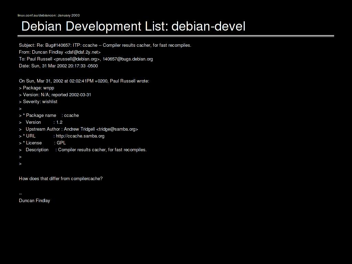Click the Date line 'Sun, 31 Mar 2002'
The width and height of the screenshot is (352, 264).
[x=58, y=66]
